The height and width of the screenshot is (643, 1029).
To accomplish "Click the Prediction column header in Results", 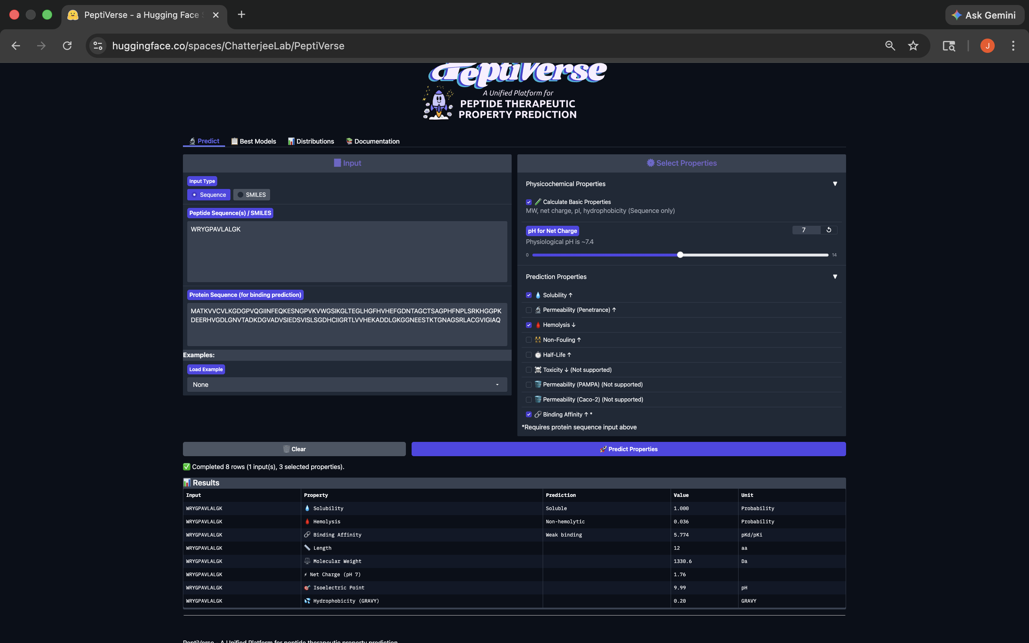I will pos(561,495).
